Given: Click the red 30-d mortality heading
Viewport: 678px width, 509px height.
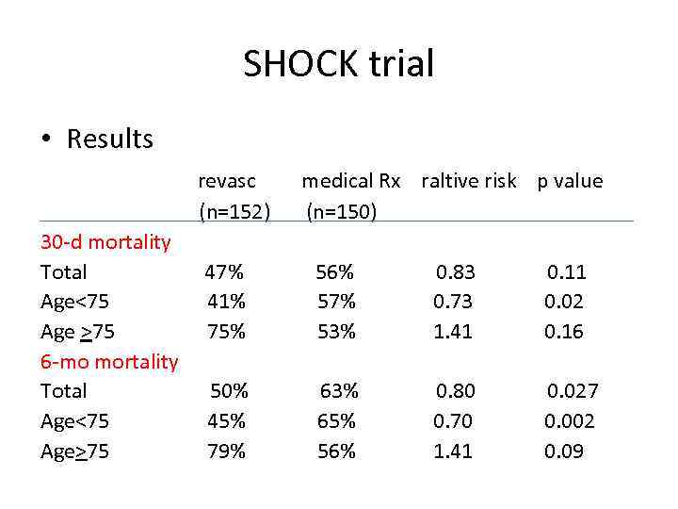Looking at the screenshot, I should pyautogui.click(x=105, y=242).
